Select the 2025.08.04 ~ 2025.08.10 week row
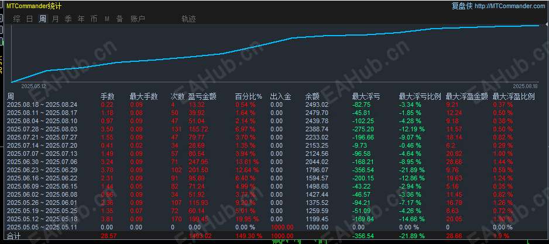The width and height of the screenshot is (549, 244). pyautogui.click(x=277, y=121)
